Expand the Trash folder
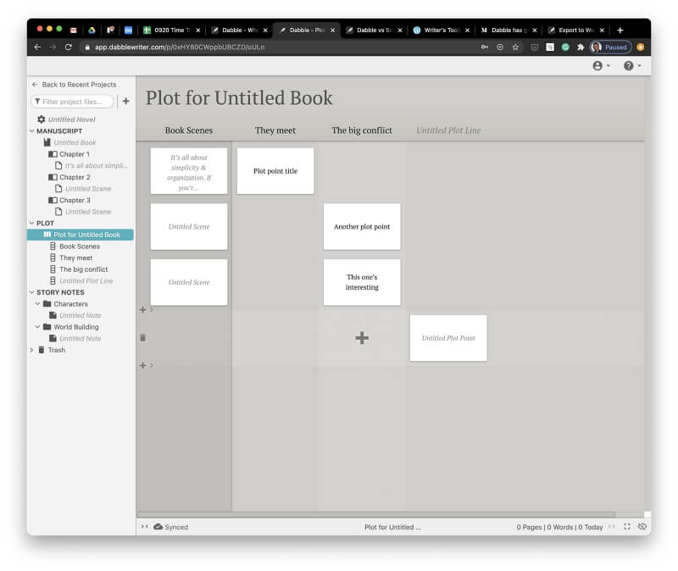678x571 pixels. [31, 350]
